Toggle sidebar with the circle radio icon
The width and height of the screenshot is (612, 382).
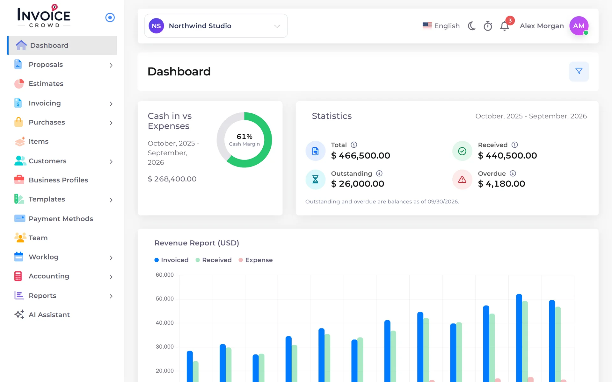[x=110, y=18]
